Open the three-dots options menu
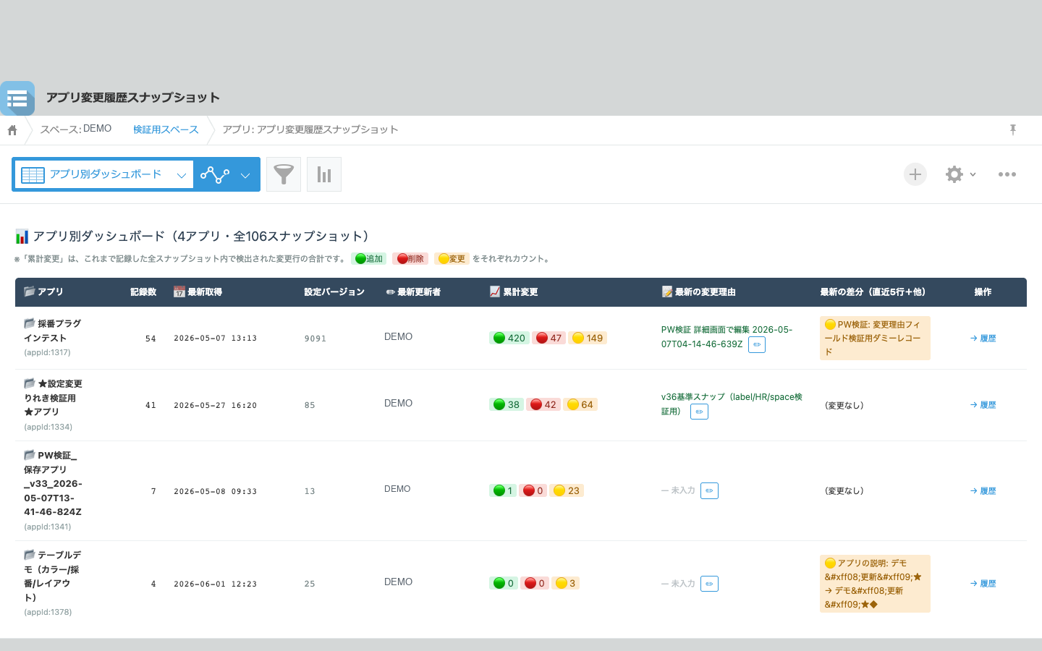 pos(1007,174)
